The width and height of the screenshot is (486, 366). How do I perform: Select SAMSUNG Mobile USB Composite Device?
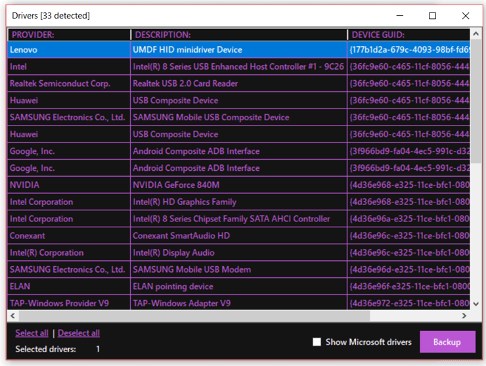(238, 117)
